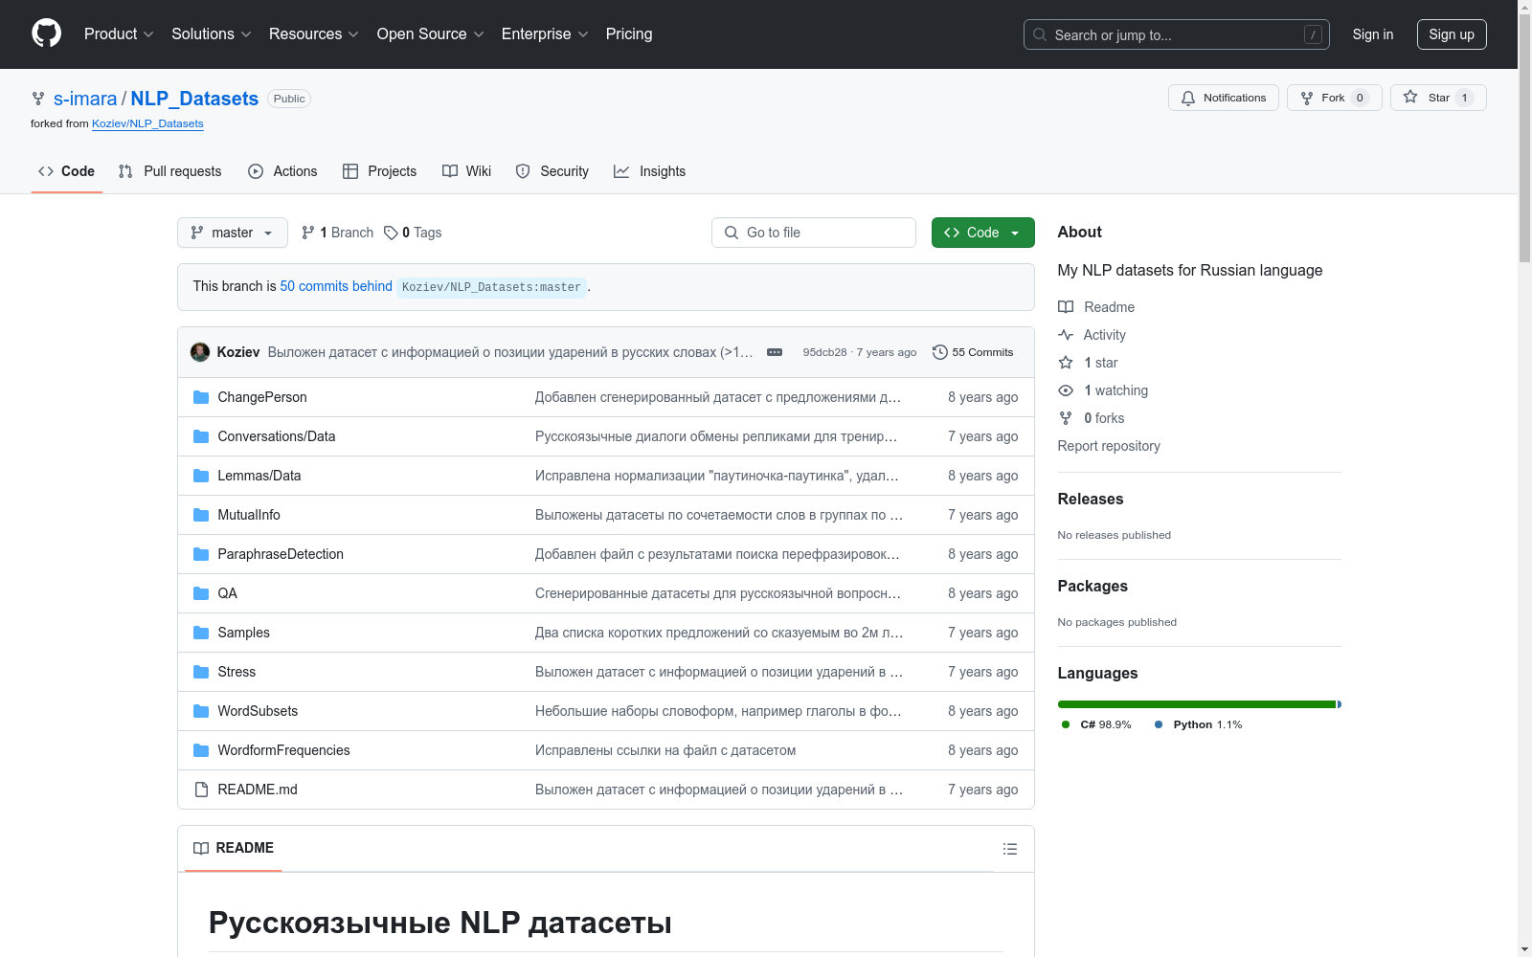
Task: Fork the repository with Fork button
Action: pyautogui.click(x=1335, y=98)
